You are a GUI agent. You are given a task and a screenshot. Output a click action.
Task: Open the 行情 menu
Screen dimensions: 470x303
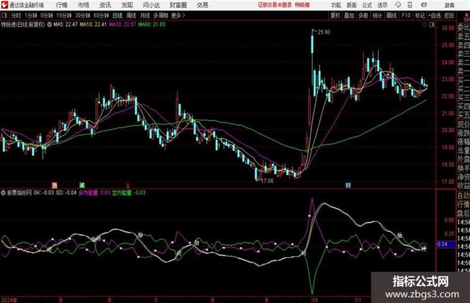[62, 5]
